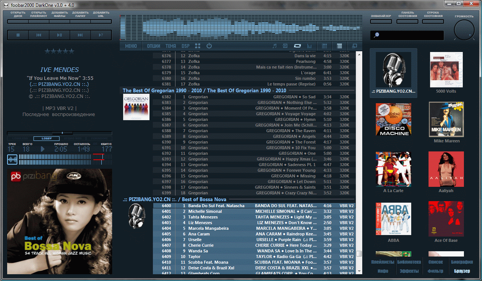Click the music note icon
Viewport: 482px width, 281px height.
(x=275, y=46)
